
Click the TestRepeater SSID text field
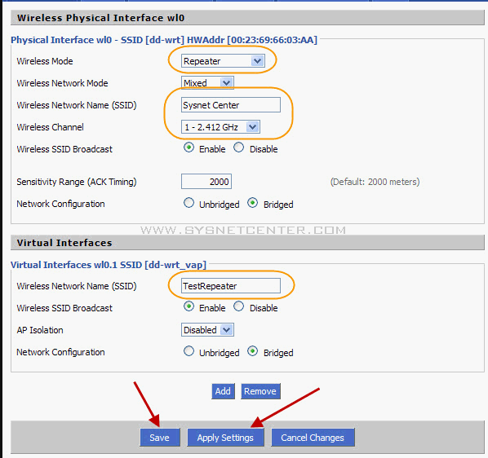(231, 286)
